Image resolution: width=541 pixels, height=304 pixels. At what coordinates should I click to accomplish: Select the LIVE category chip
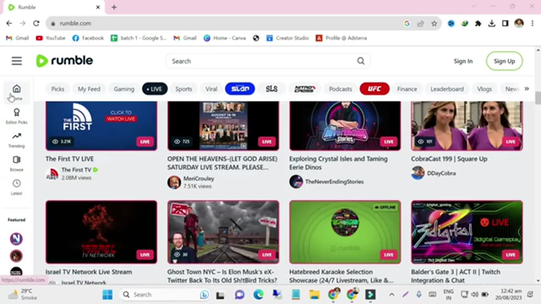point(155,89)
